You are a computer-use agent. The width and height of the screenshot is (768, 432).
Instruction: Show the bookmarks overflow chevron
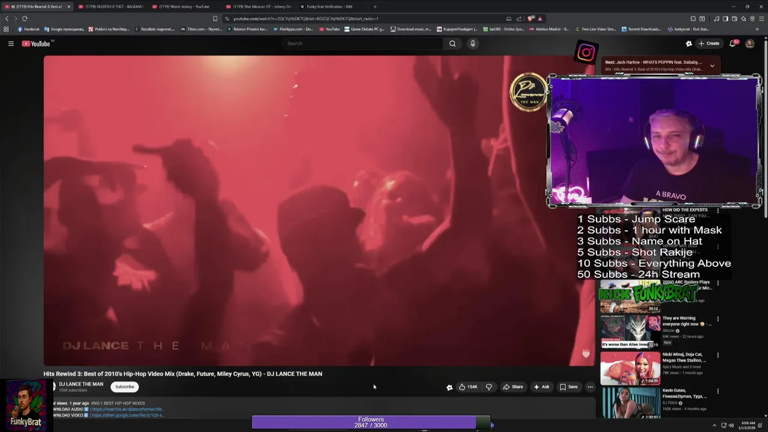click(757, 29)
